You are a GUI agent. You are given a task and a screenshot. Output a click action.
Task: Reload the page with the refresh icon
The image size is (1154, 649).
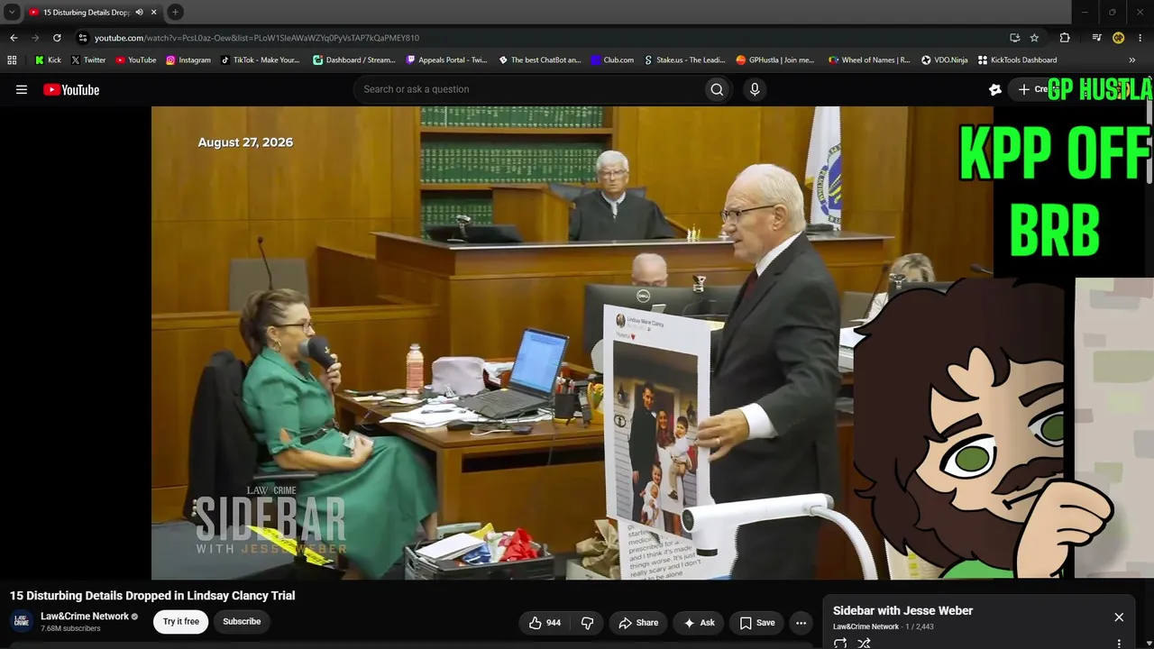[57, 38]
